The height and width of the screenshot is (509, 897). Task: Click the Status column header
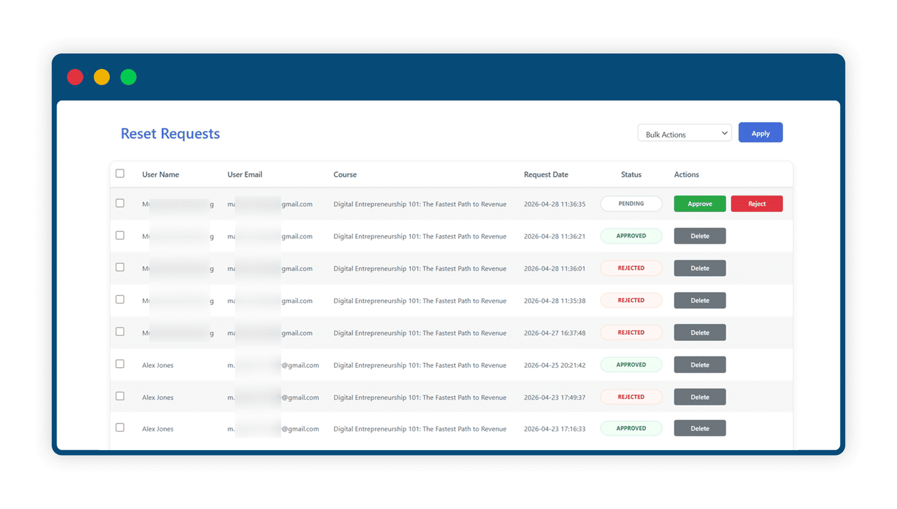(631, 174)
